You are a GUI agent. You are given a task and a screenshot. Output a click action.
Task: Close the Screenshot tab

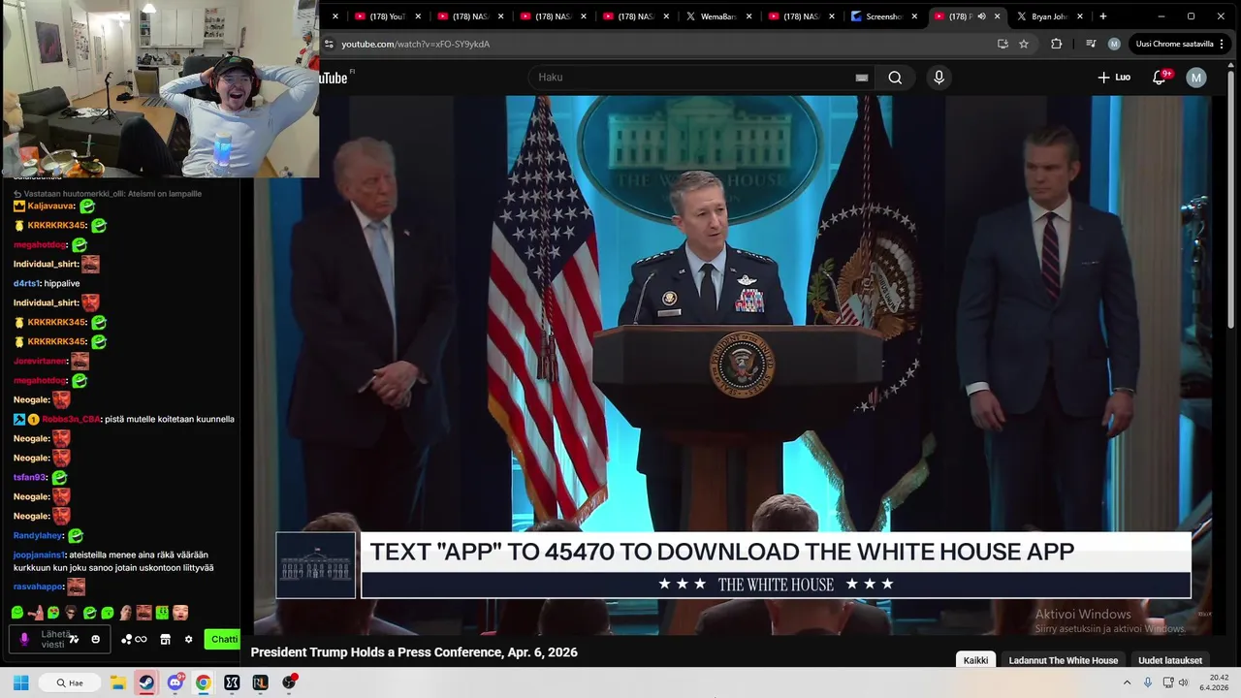914,16
